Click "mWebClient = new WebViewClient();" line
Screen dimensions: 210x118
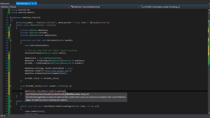click(43, 58)
